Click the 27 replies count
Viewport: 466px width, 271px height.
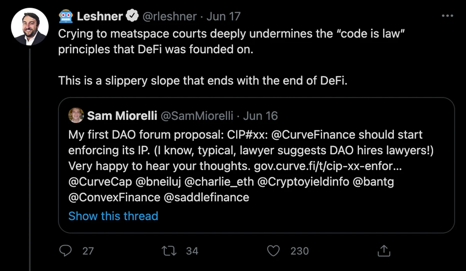(88, 251)
